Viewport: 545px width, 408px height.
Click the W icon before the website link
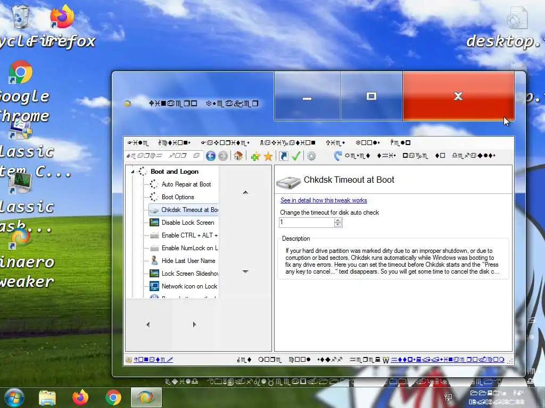385,361
